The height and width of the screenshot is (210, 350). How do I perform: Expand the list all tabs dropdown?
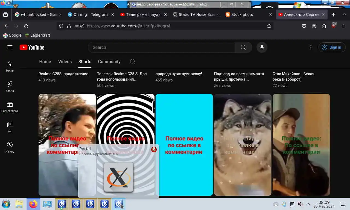coord(344,14)
